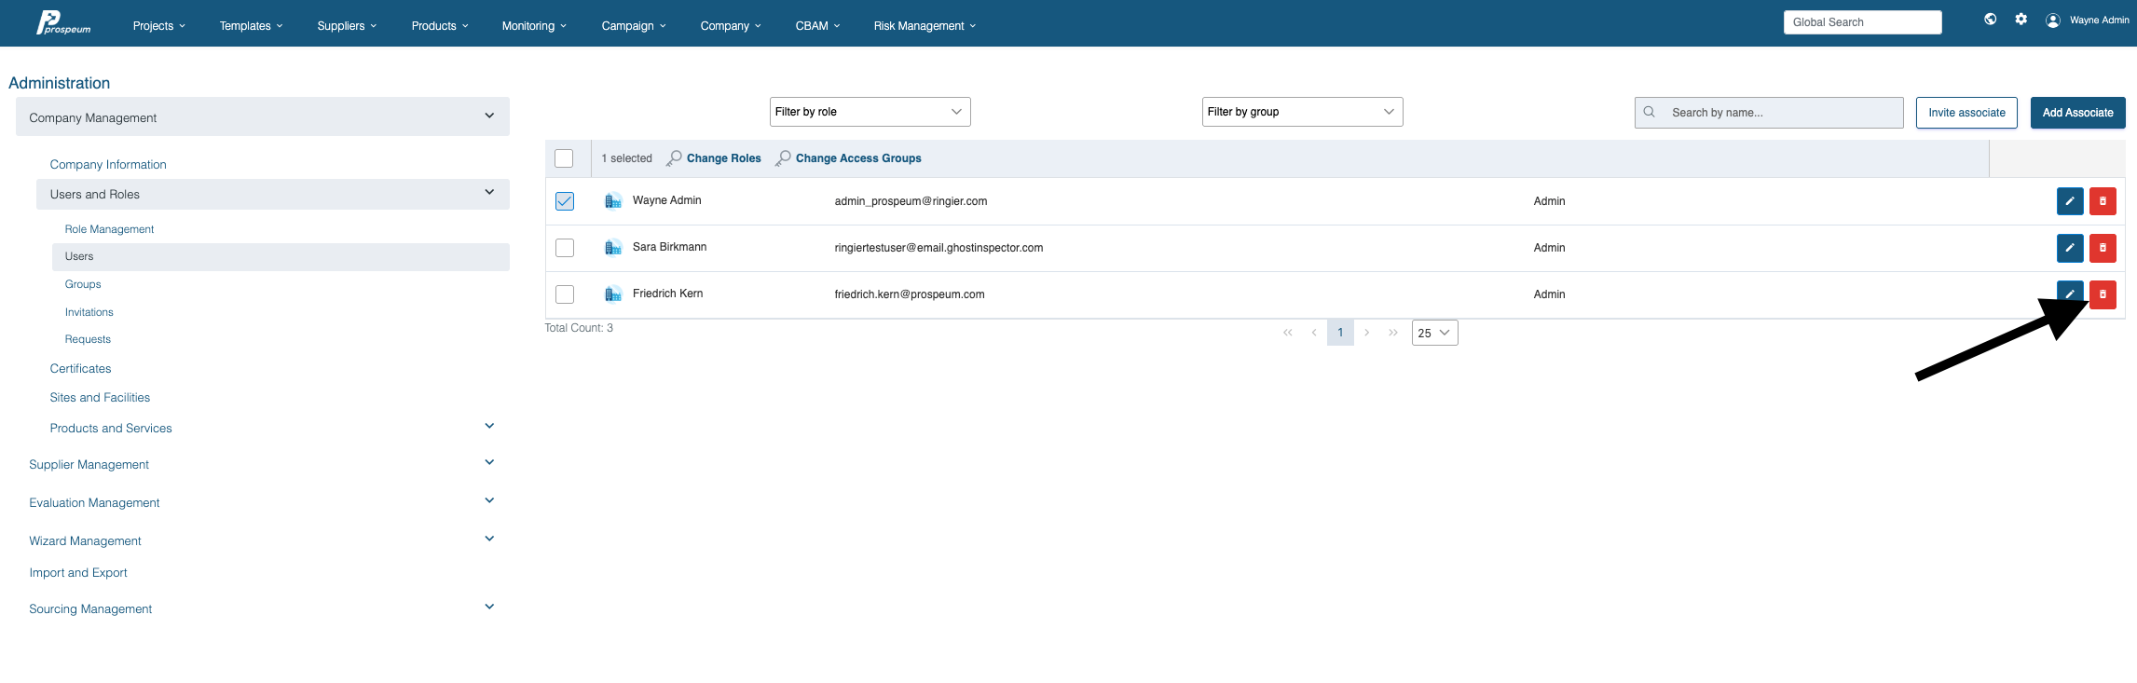Open the Filter by role dropdown
Viewport: 2137px width, 683px height.
coord(870,112)
